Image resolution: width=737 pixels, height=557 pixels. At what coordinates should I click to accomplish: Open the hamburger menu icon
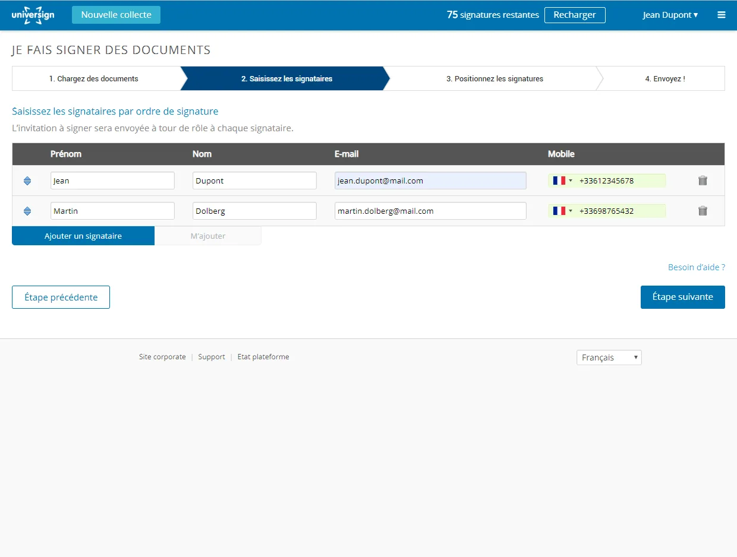pos(722,15)
